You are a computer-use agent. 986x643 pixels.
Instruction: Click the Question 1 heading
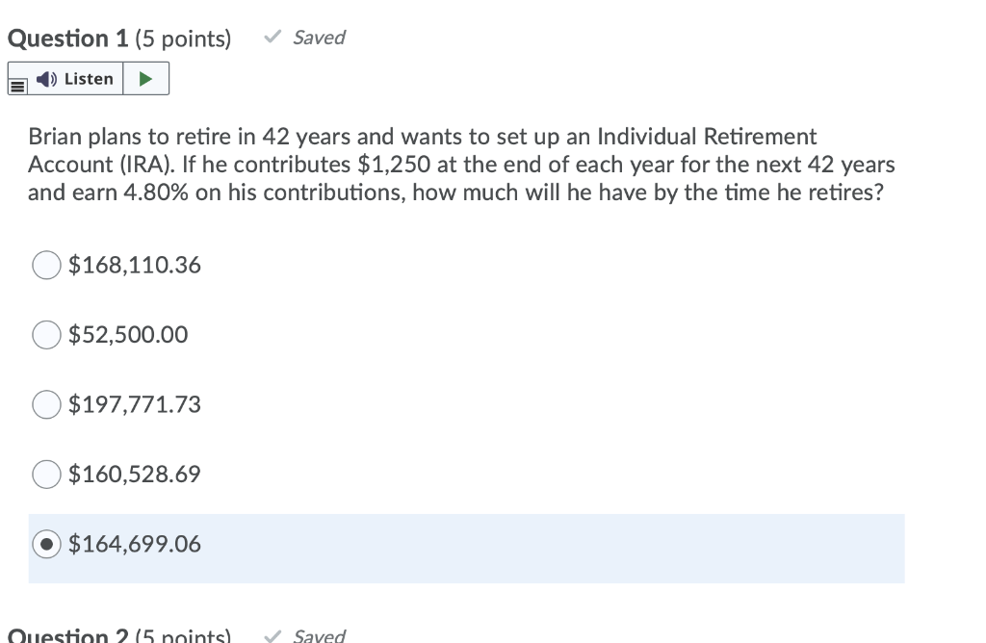click(x=66, y=39)
